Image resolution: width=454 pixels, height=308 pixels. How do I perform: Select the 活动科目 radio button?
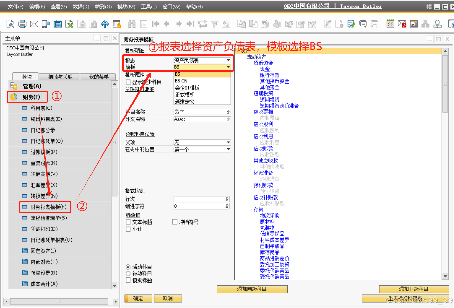point(128,267)
